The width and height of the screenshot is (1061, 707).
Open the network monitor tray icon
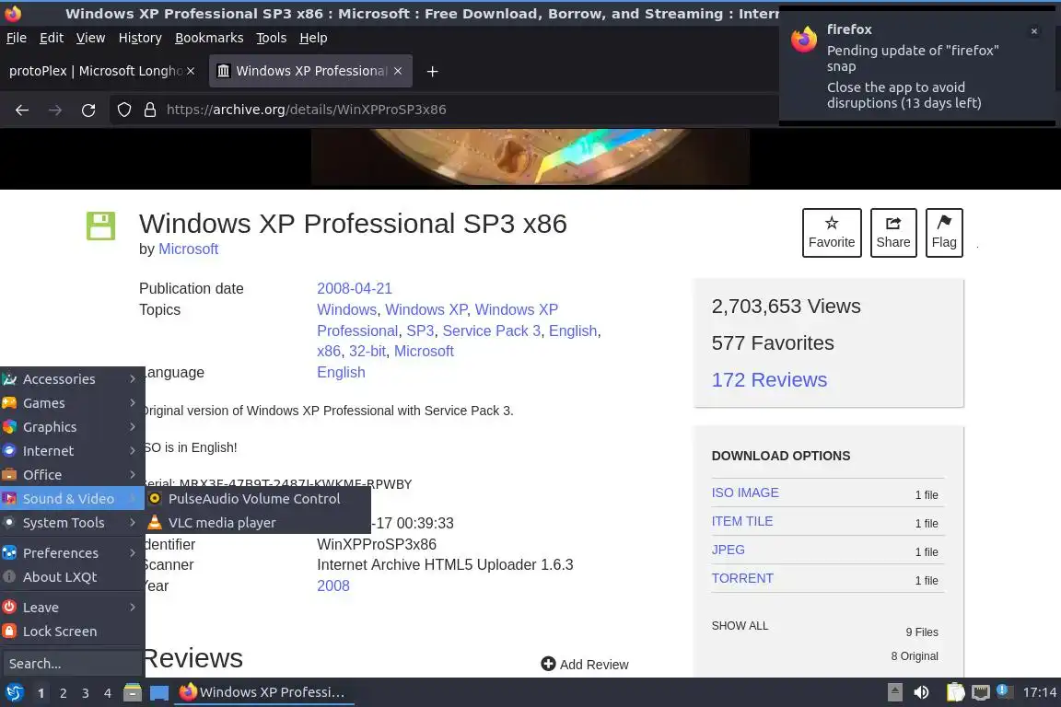(981, 692)
